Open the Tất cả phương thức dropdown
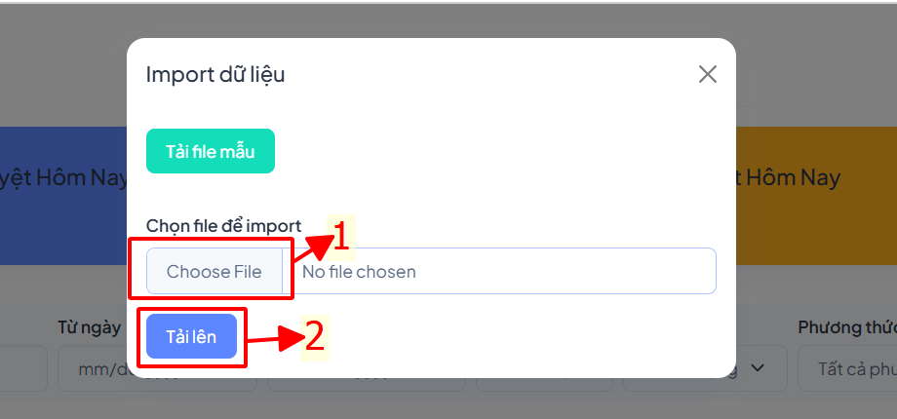 (x=847, y=368)
